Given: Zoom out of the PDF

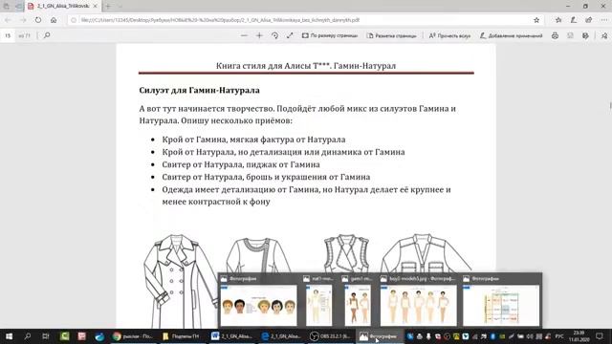Looking at the screenshot, I should pos(245,35).
